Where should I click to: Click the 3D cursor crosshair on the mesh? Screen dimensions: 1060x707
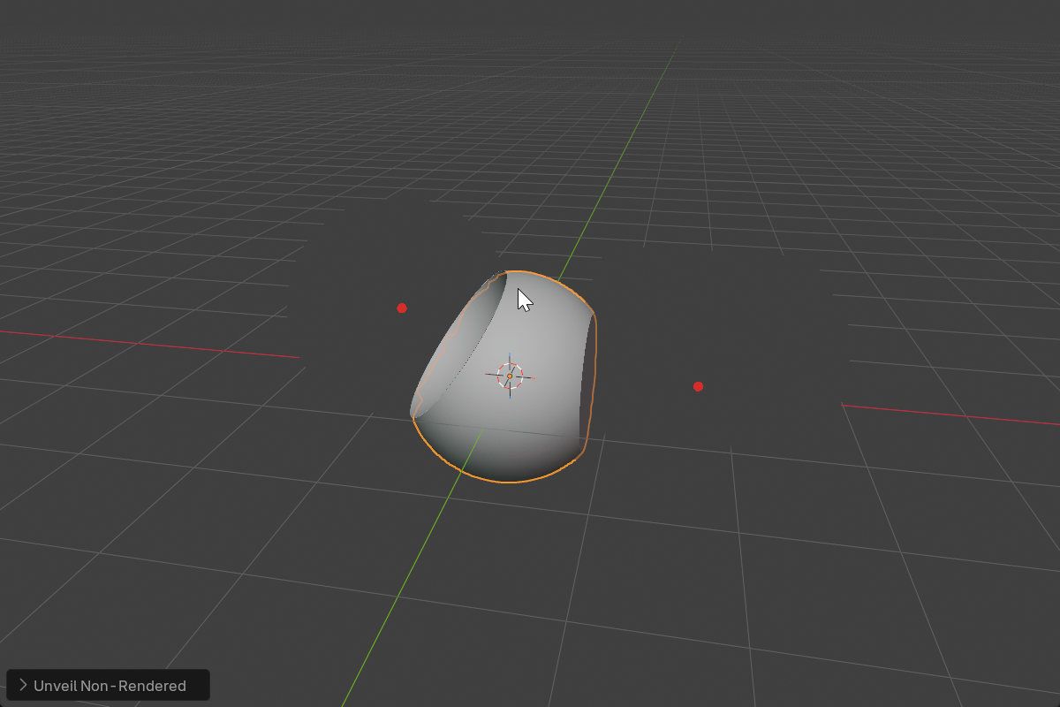pos(510,376)
